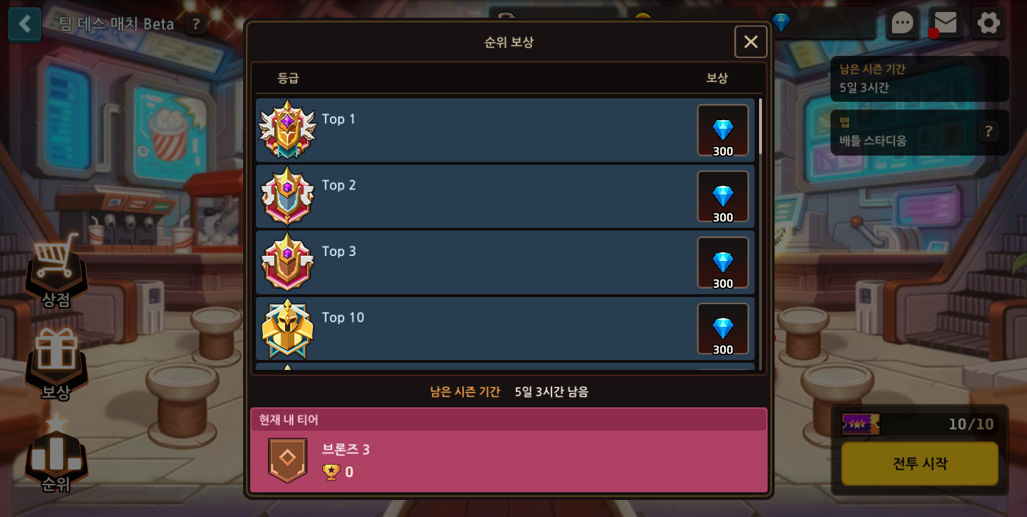The image size is (1027, 517).
Task: Open the settings gear icon
Action: tap(989, 23)
